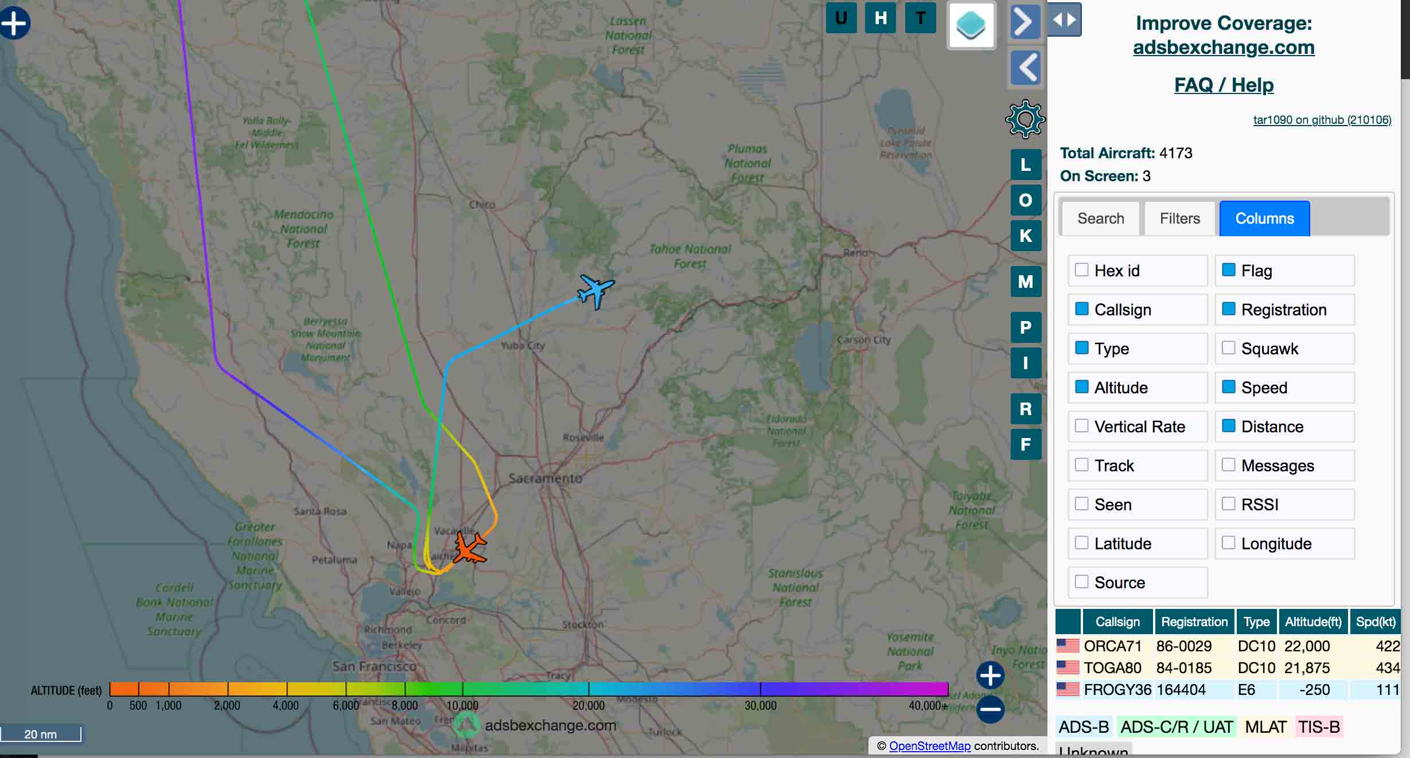Toggle the Distance column checkbox
Screen dimensions: 1410x758
[x=1228, y=425]
